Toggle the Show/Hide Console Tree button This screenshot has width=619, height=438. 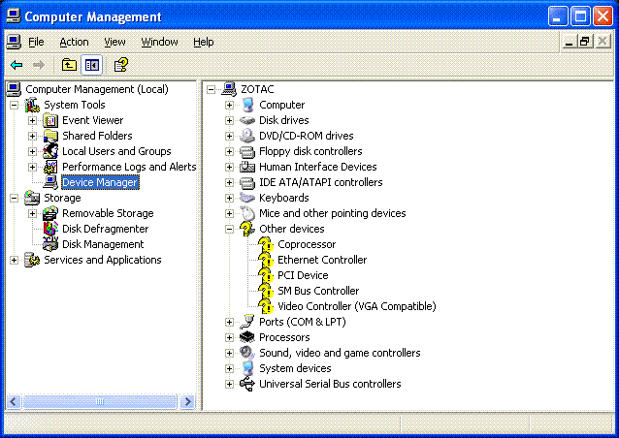click(x=91, y=65)
